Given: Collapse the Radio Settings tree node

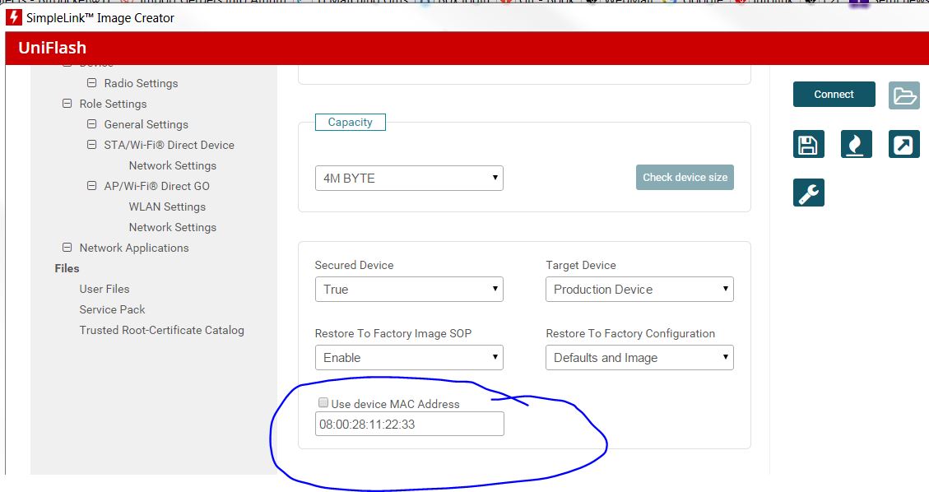Looking at the screenshot, I should 92,83.
